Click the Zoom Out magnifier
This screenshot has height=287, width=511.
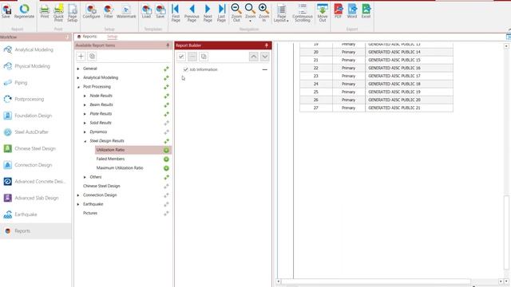236,13
